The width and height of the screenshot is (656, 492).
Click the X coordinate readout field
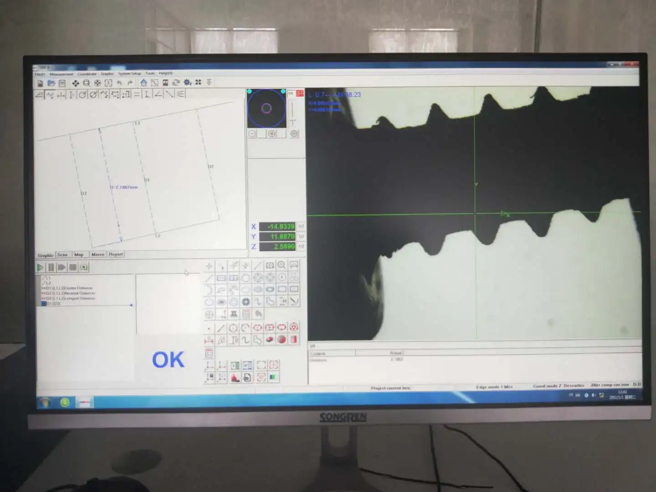coord(277,226)
